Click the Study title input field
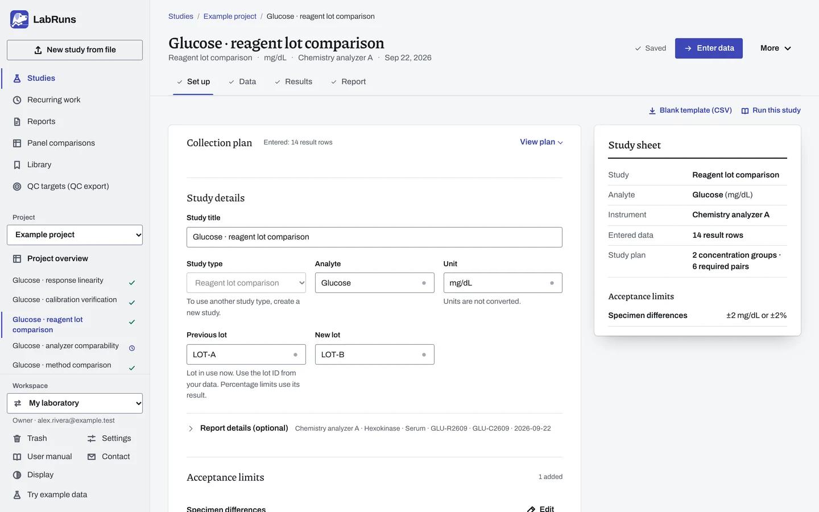This screenshot has width=819, height=512. [x=374, y=237]
